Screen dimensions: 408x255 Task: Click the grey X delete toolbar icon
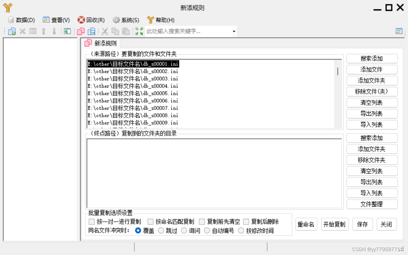pyautogui.click(x=22, y=31)
